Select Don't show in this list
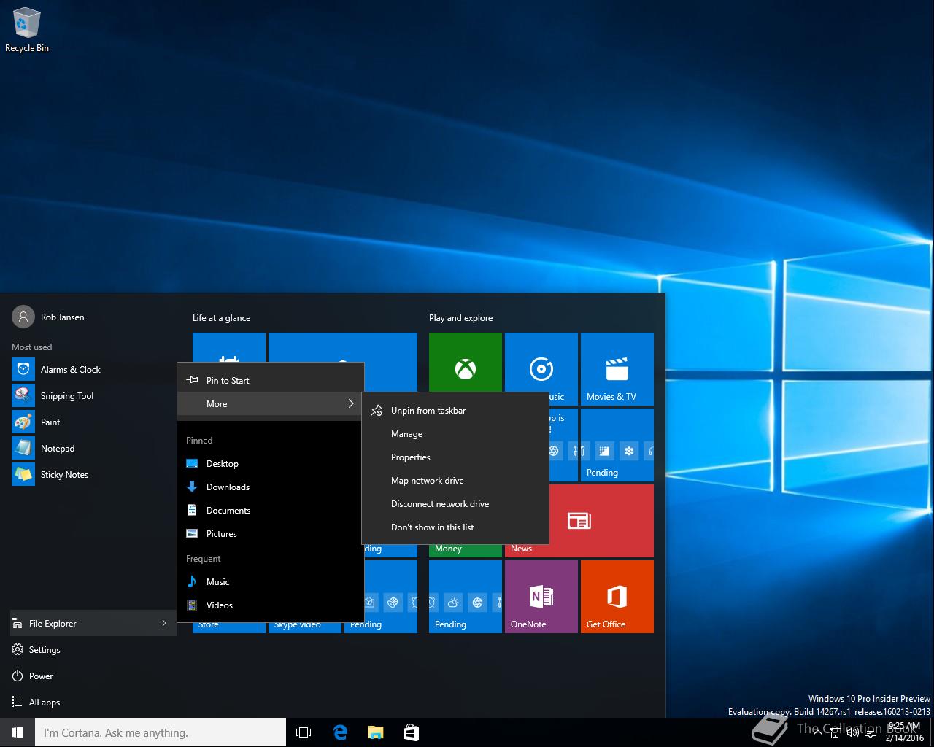This screenshot has width=934, height=747. point(455,527)
